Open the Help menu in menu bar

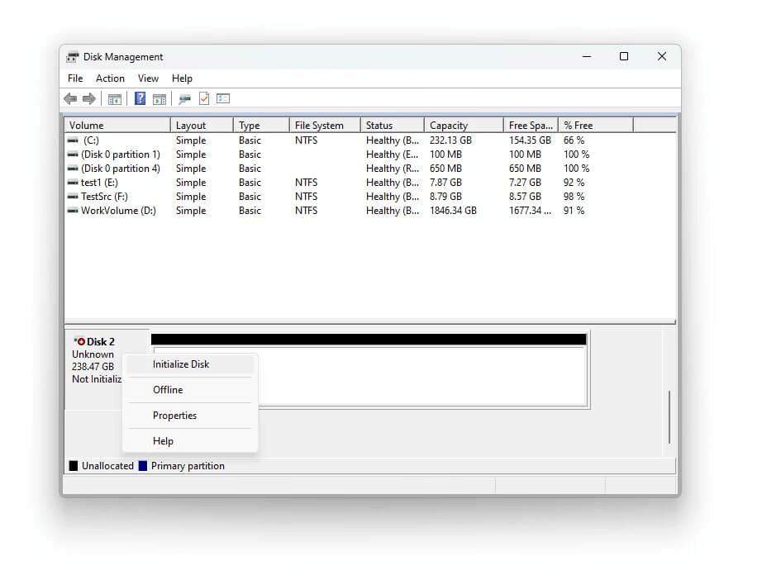182,78
